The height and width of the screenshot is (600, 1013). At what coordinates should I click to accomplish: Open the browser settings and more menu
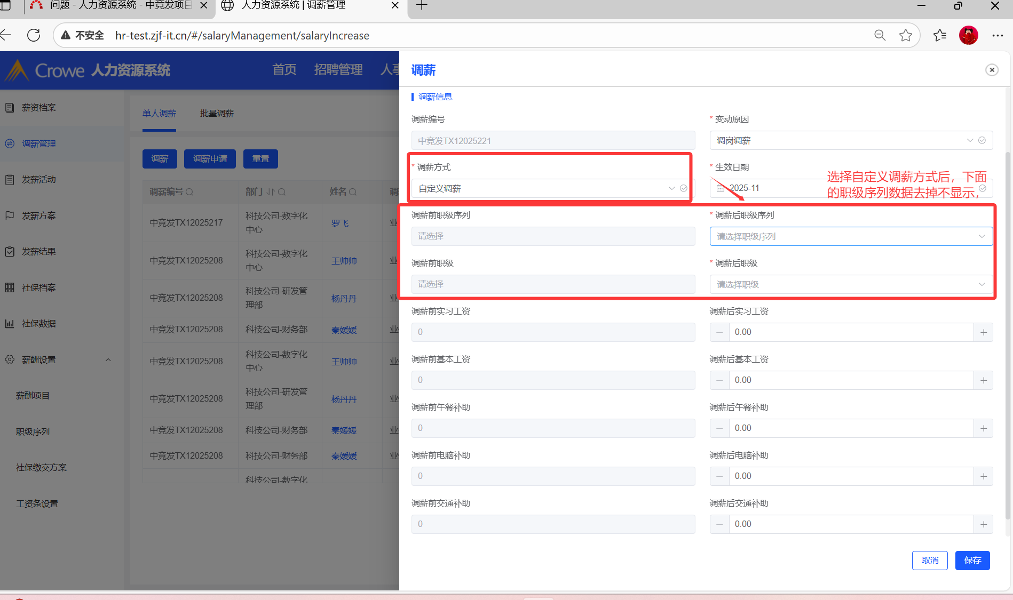998,35
